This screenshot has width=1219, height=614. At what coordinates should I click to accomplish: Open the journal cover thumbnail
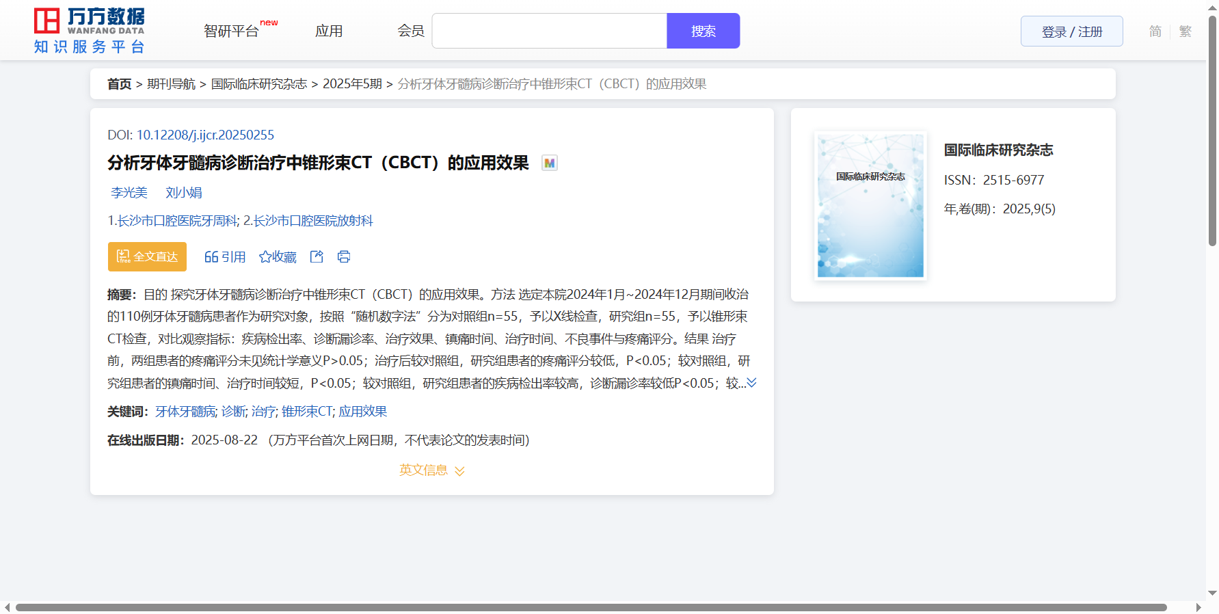click(870, 206)
